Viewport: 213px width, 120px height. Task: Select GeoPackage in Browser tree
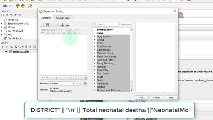[x=13, y=38]
